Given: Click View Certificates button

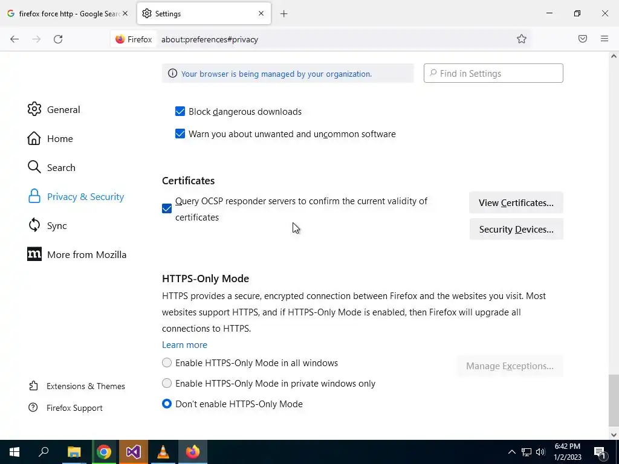Looking at the screenshot, I should pyautogui.click(x=516, y=202).
